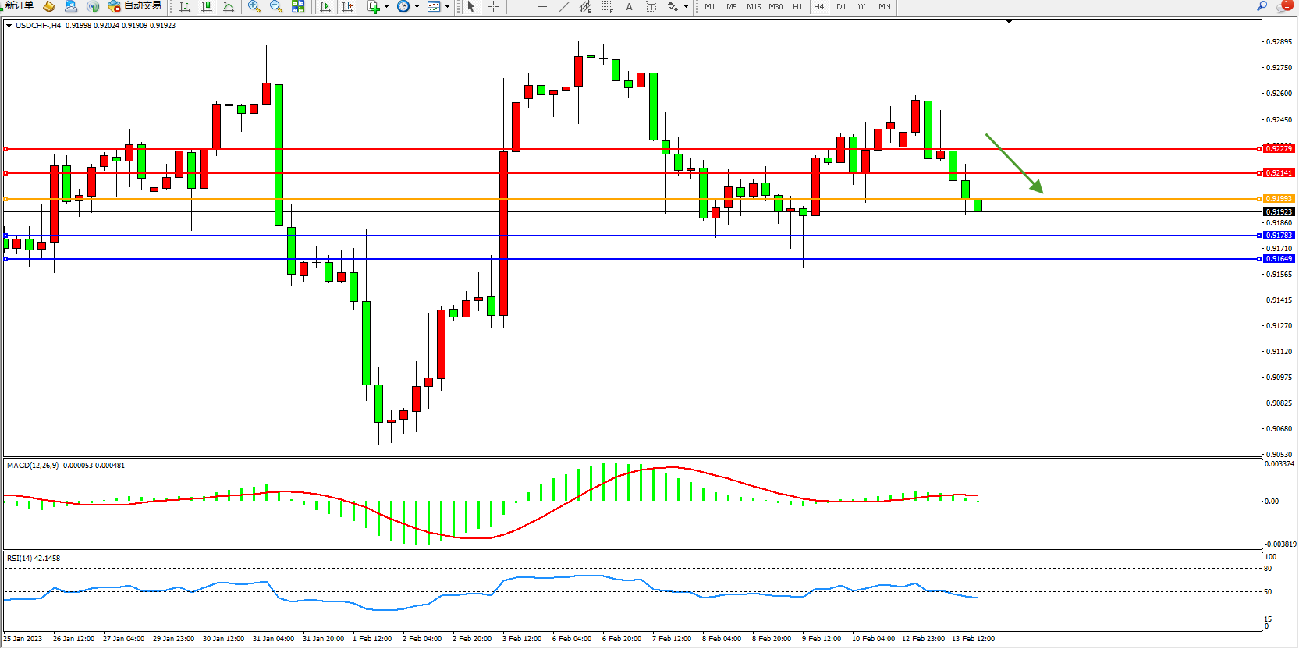The width and height of the screenshot is (1299, 649).
Task: Switch to the H1 timeframe
Action: [797, 6]
